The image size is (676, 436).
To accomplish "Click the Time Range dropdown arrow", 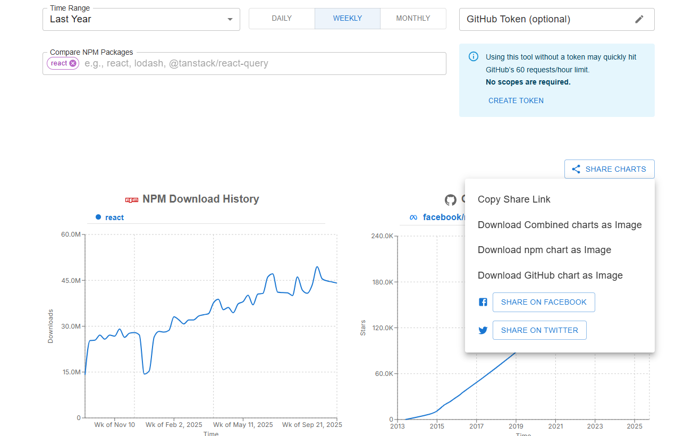I will click(x=230, y=19).
